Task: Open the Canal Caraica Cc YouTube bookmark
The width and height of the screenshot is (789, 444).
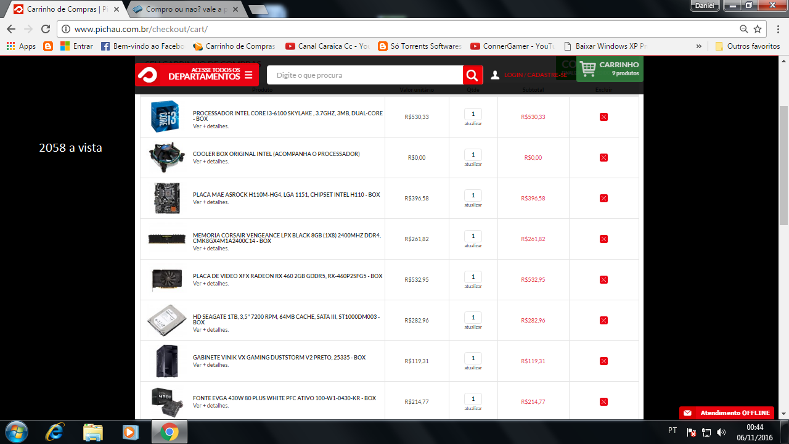Action: [327, 46]
